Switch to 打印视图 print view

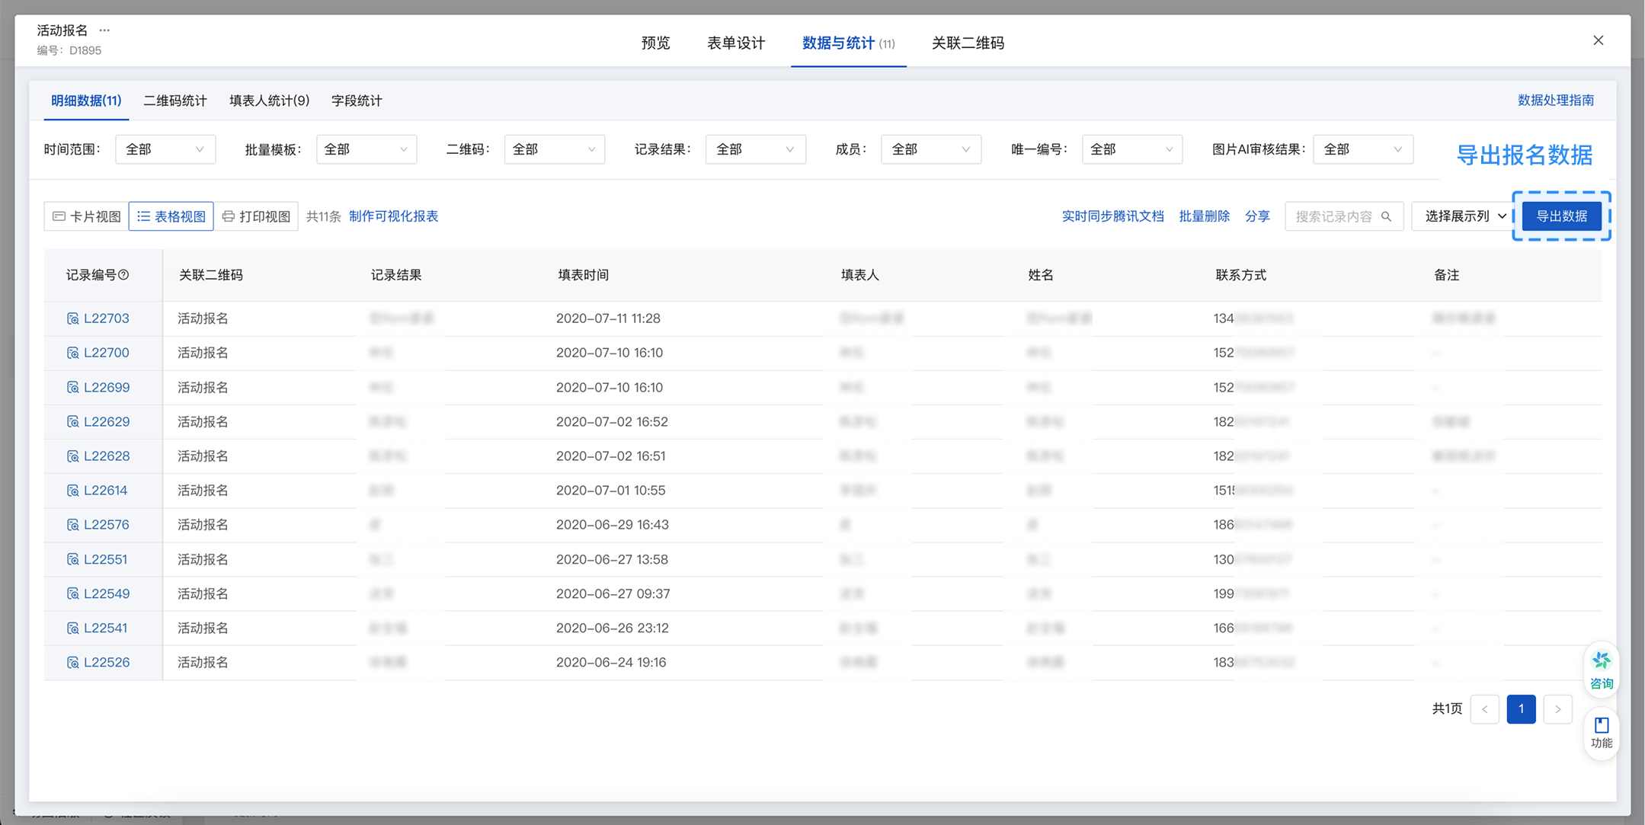pyautogui.click(x=256, y=217)
